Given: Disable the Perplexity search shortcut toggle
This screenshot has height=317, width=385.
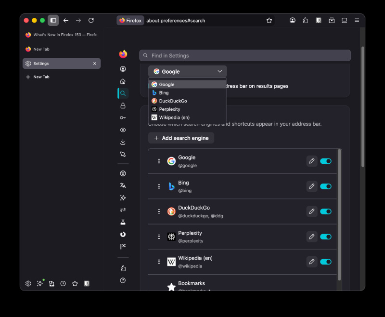Looking at the screenshot, I should 326,237.
